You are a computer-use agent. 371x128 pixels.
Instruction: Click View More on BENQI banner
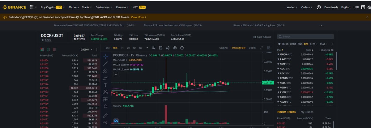(x=139, y=17)
